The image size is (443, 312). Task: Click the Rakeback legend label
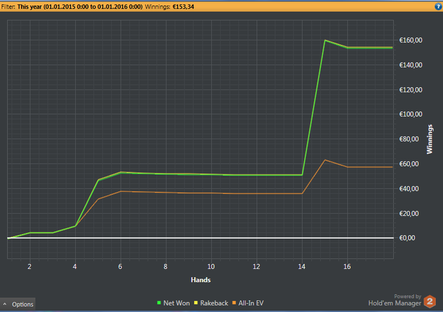(214, 303)
